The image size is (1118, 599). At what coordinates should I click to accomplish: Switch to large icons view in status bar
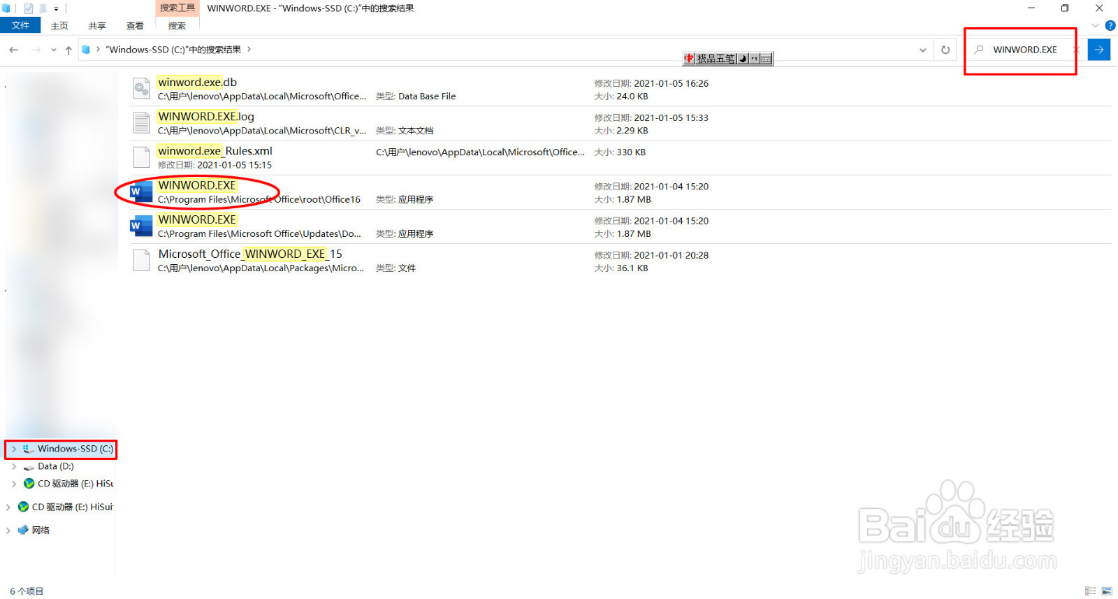point(1107,591)
